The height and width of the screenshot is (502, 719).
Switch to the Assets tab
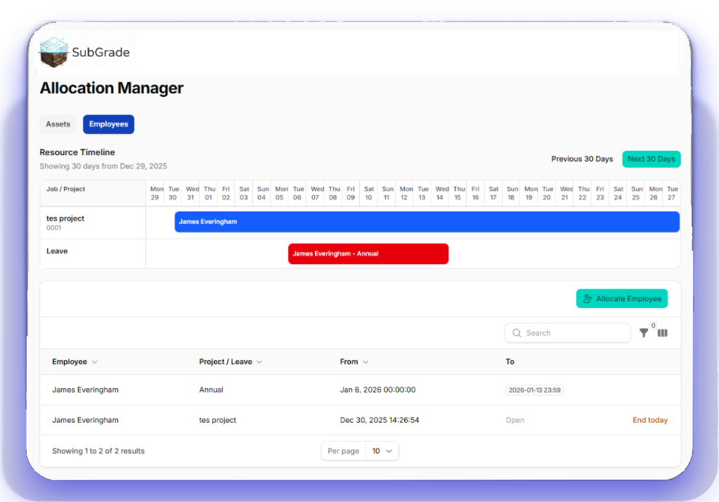click(x=58, y=124)
